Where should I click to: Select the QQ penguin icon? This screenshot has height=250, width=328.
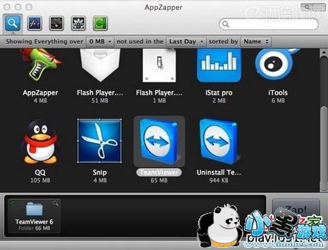(40, 142)
